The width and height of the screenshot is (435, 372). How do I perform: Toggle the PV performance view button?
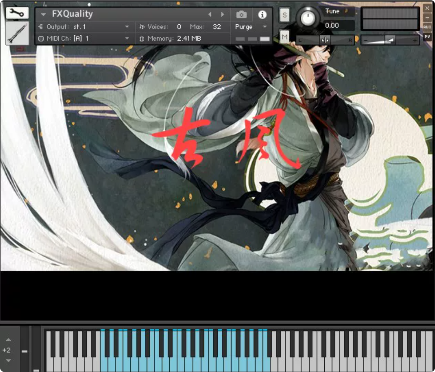coord(427,36)
